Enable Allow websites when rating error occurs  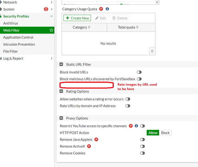point(128,99)
